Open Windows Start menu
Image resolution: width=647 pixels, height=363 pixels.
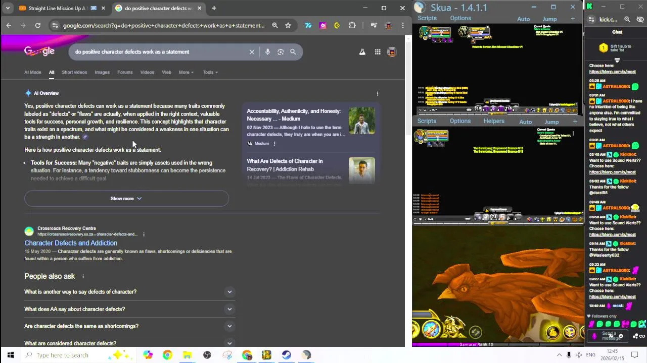click(10, 355)
